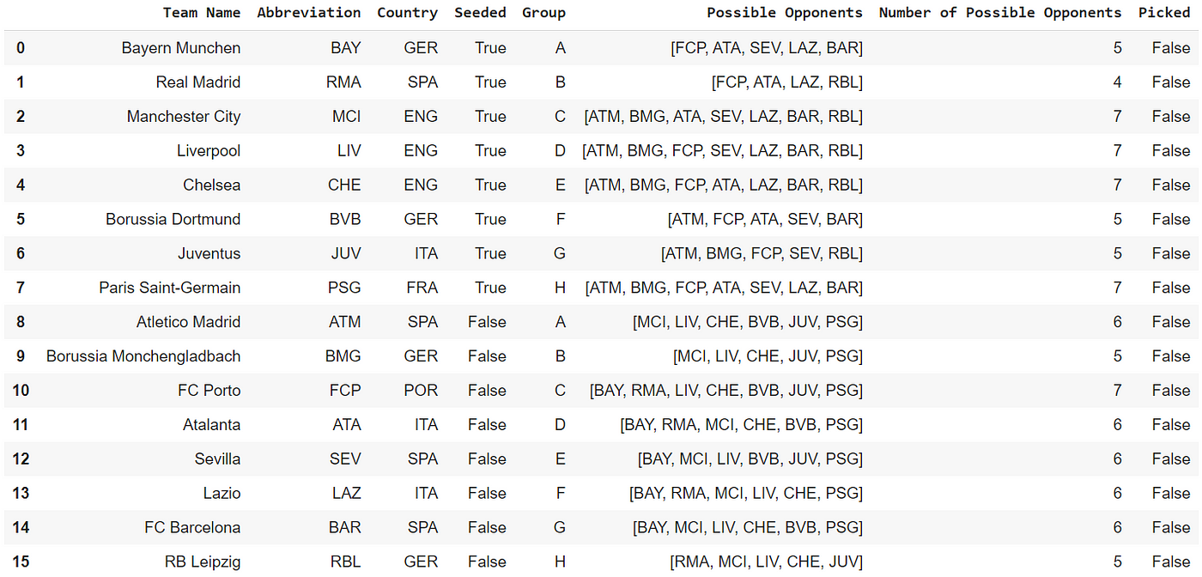Viewport: 1202px width, 577px height.
Task: Click row index '0'
Action: click(21, 48)
